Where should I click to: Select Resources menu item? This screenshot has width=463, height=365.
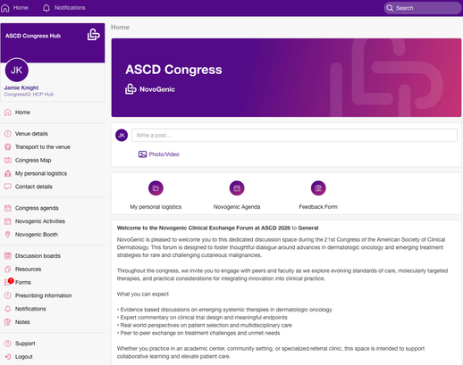tap(28, 270)
